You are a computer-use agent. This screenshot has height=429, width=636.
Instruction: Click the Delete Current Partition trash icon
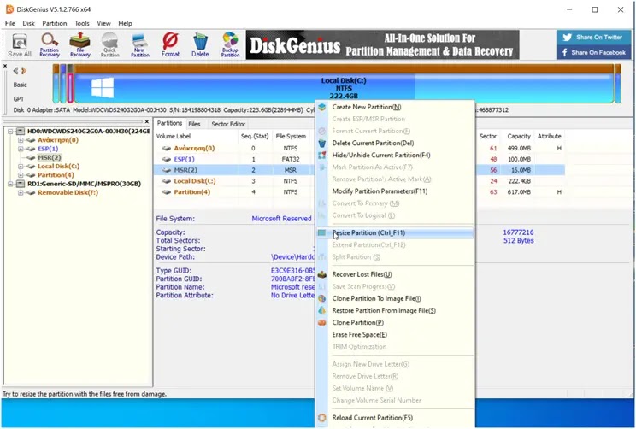pyautogui.click(x=322, y=143)
